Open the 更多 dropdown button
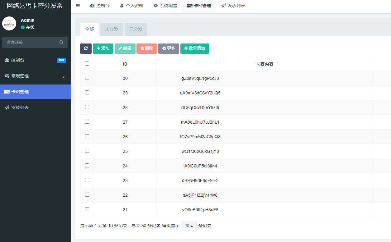391x242 pixels. click(x=169, y=48)
